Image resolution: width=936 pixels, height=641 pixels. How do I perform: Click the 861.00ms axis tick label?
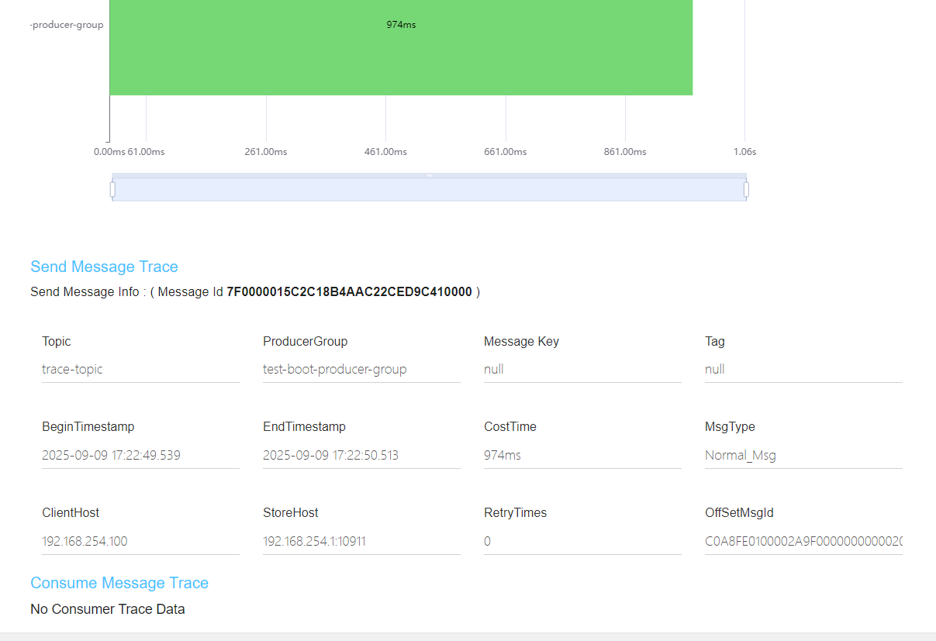pos(625,152)
